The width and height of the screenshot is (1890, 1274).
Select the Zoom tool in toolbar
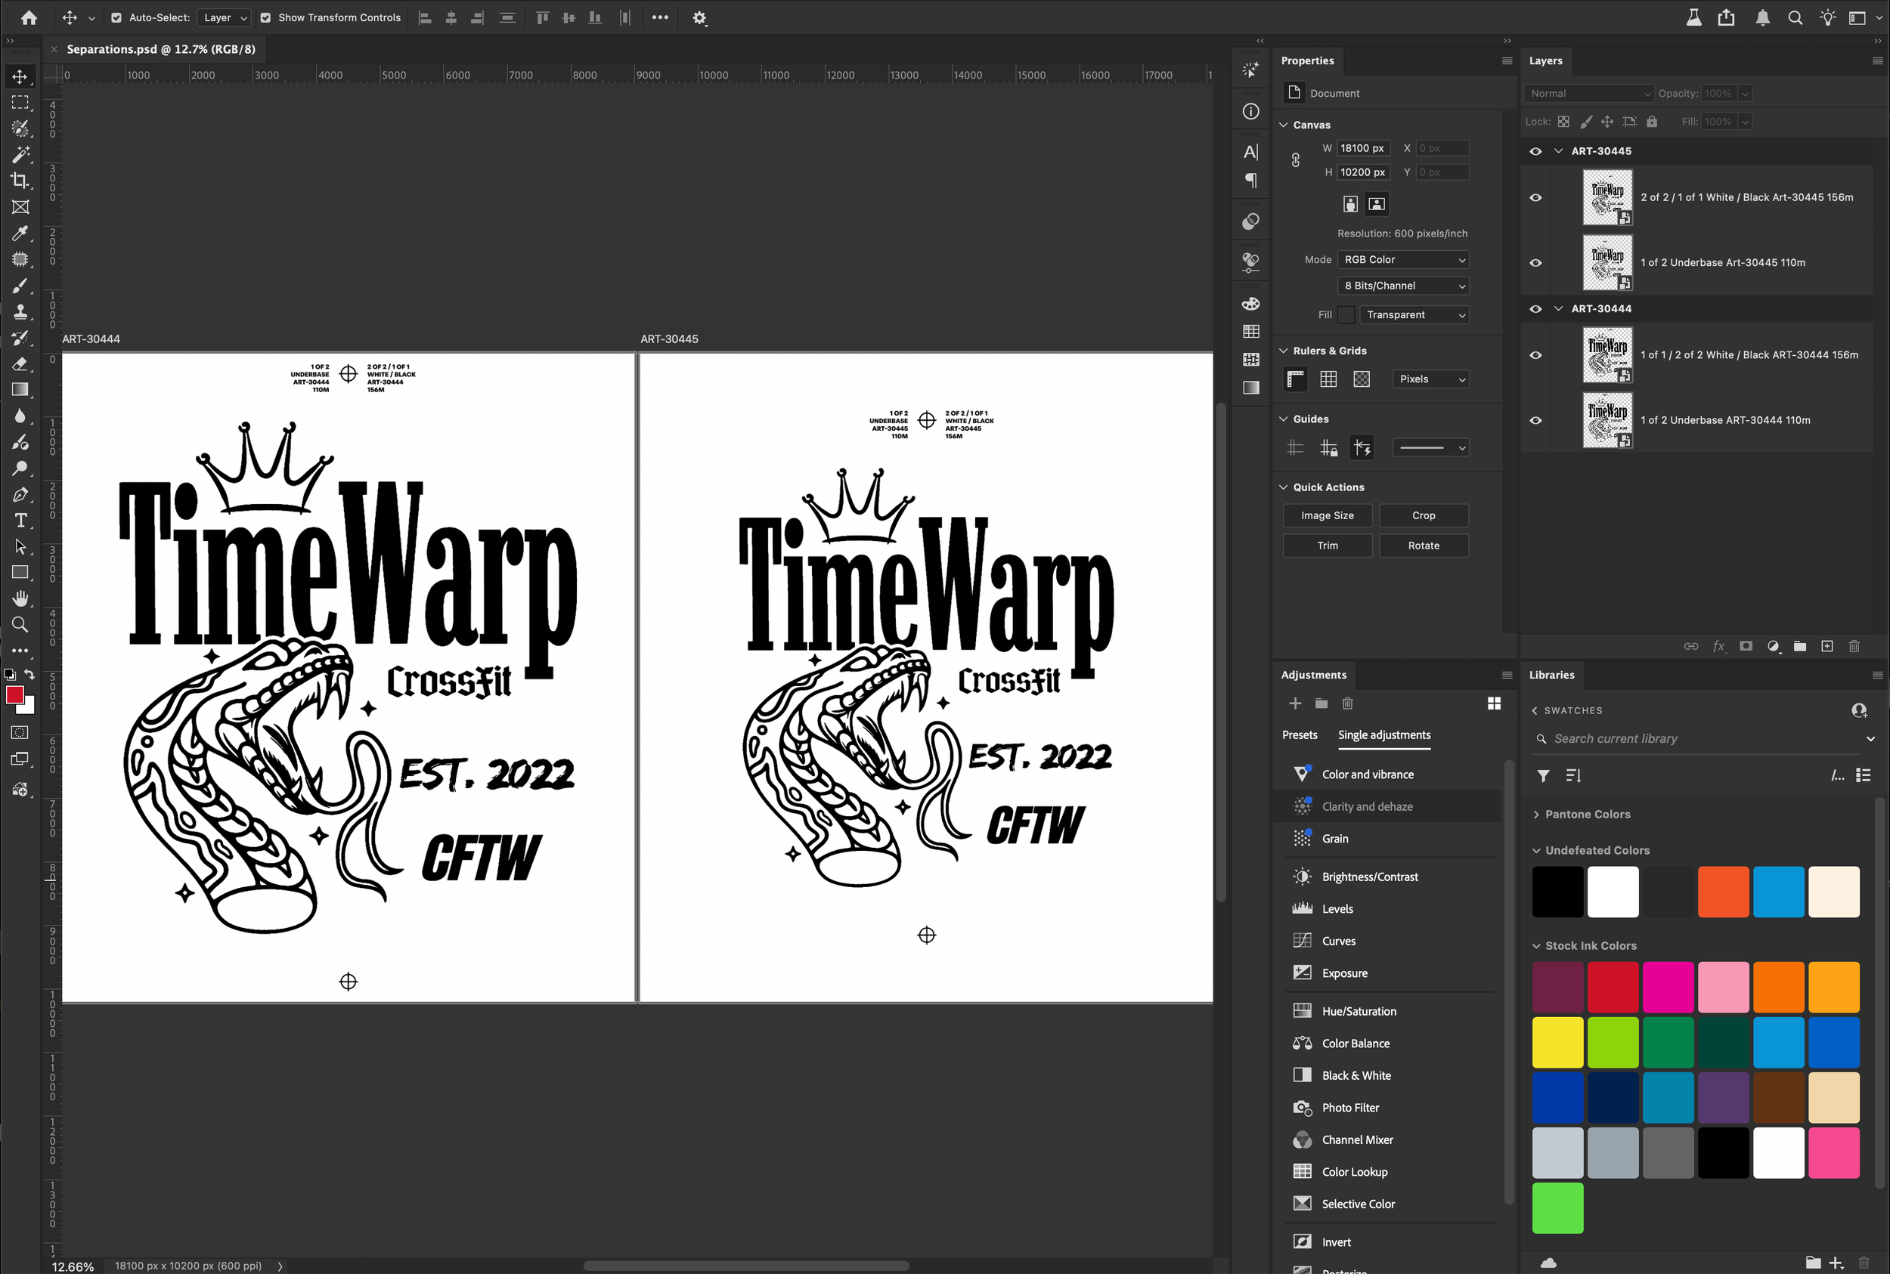pos(20,625)
